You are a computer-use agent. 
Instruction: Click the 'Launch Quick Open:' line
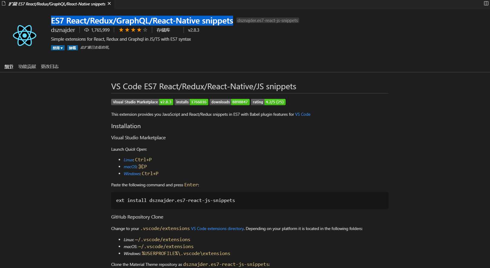coord(129,149)
